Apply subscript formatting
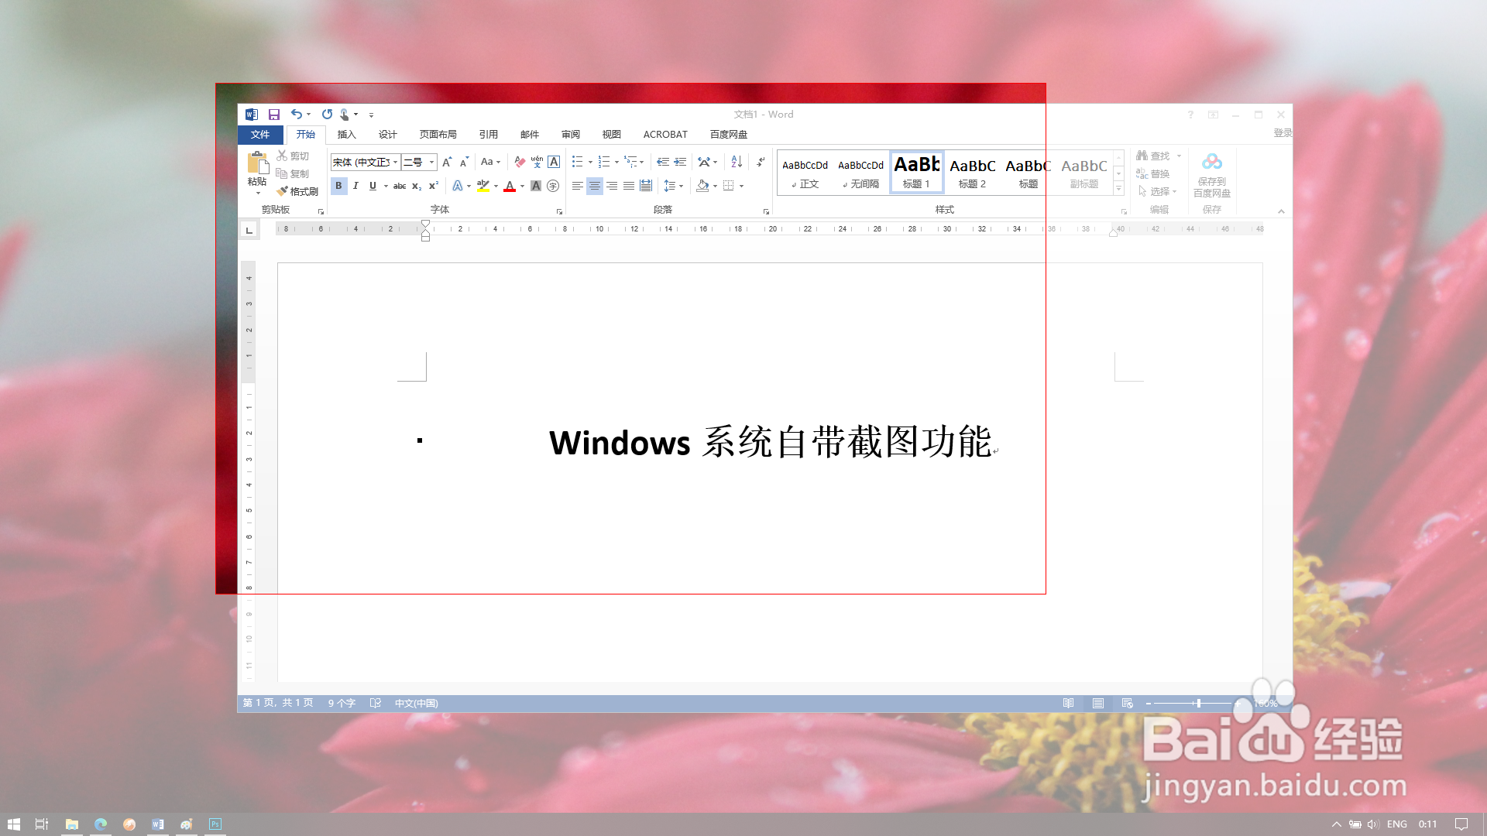The width and height of the screenshot is (1487, 836). (x=417, y=186)
